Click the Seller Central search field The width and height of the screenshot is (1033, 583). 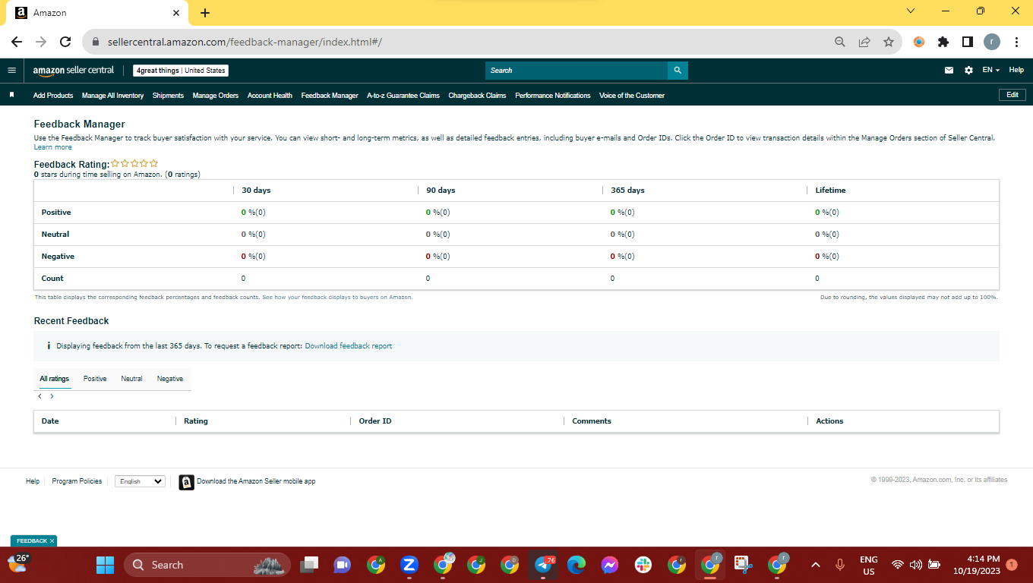point(577,71)
